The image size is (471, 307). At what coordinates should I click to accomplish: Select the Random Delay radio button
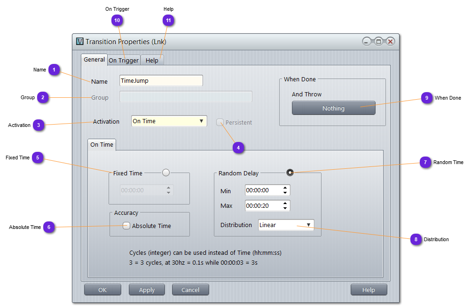[x=290, y=173]
